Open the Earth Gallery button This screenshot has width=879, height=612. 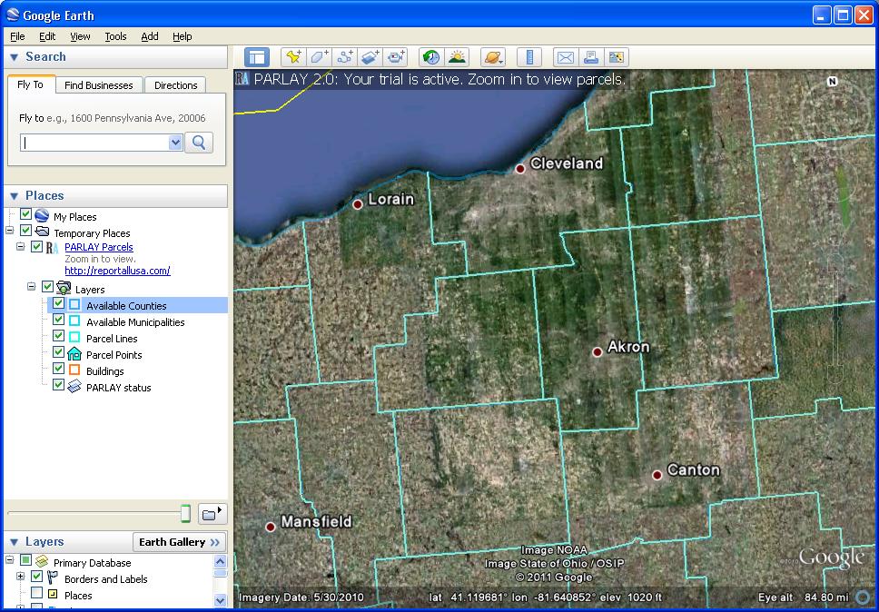pyautogui.click(x=180, y=542)
